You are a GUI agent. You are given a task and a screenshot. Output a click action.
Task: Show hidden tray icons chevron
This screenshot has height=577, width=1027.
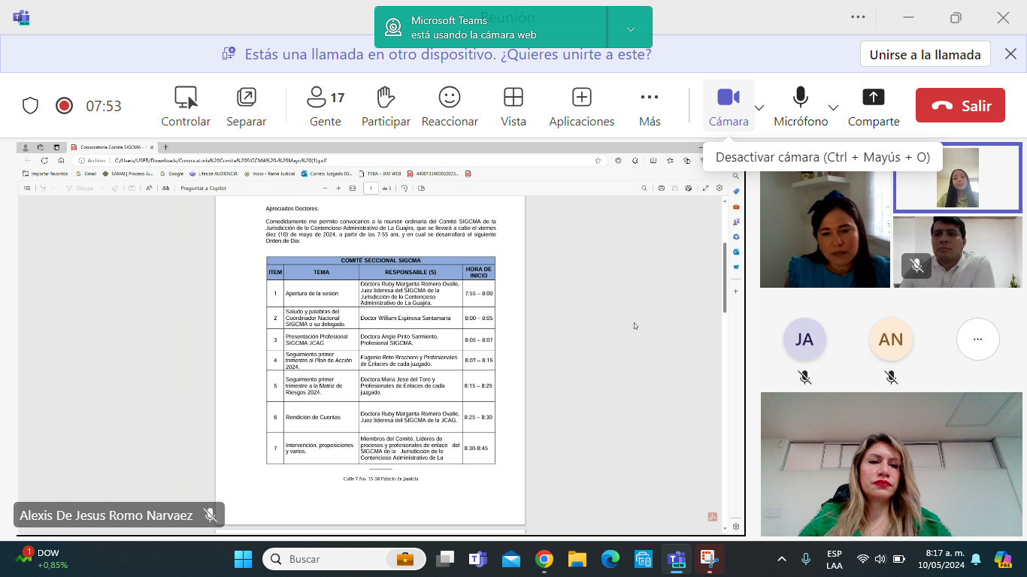(x=782, y=559)
